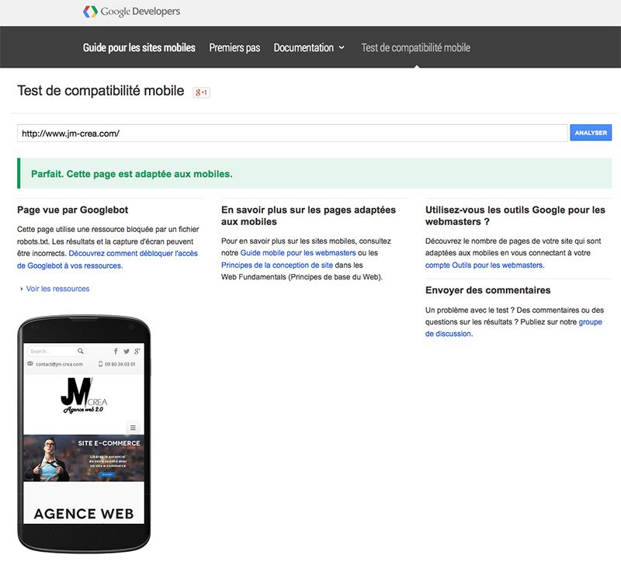Go to Premiers pas section
The height and width of the screenshot is (565, 621).
pos(234,47)
